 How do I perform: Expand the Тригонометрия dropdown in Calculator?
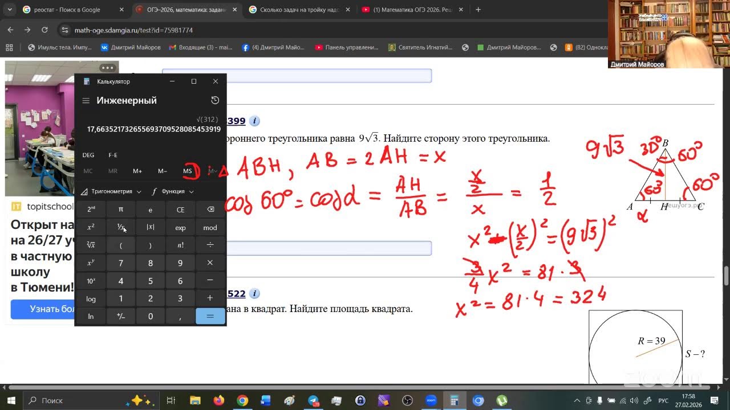[x=111, y=191]
